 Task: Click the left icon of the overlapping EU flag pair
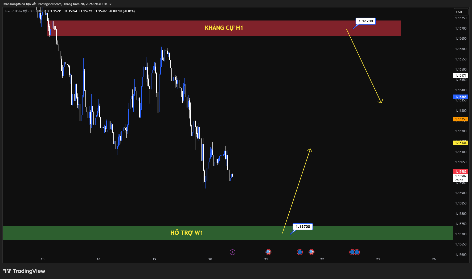[352, 252]
